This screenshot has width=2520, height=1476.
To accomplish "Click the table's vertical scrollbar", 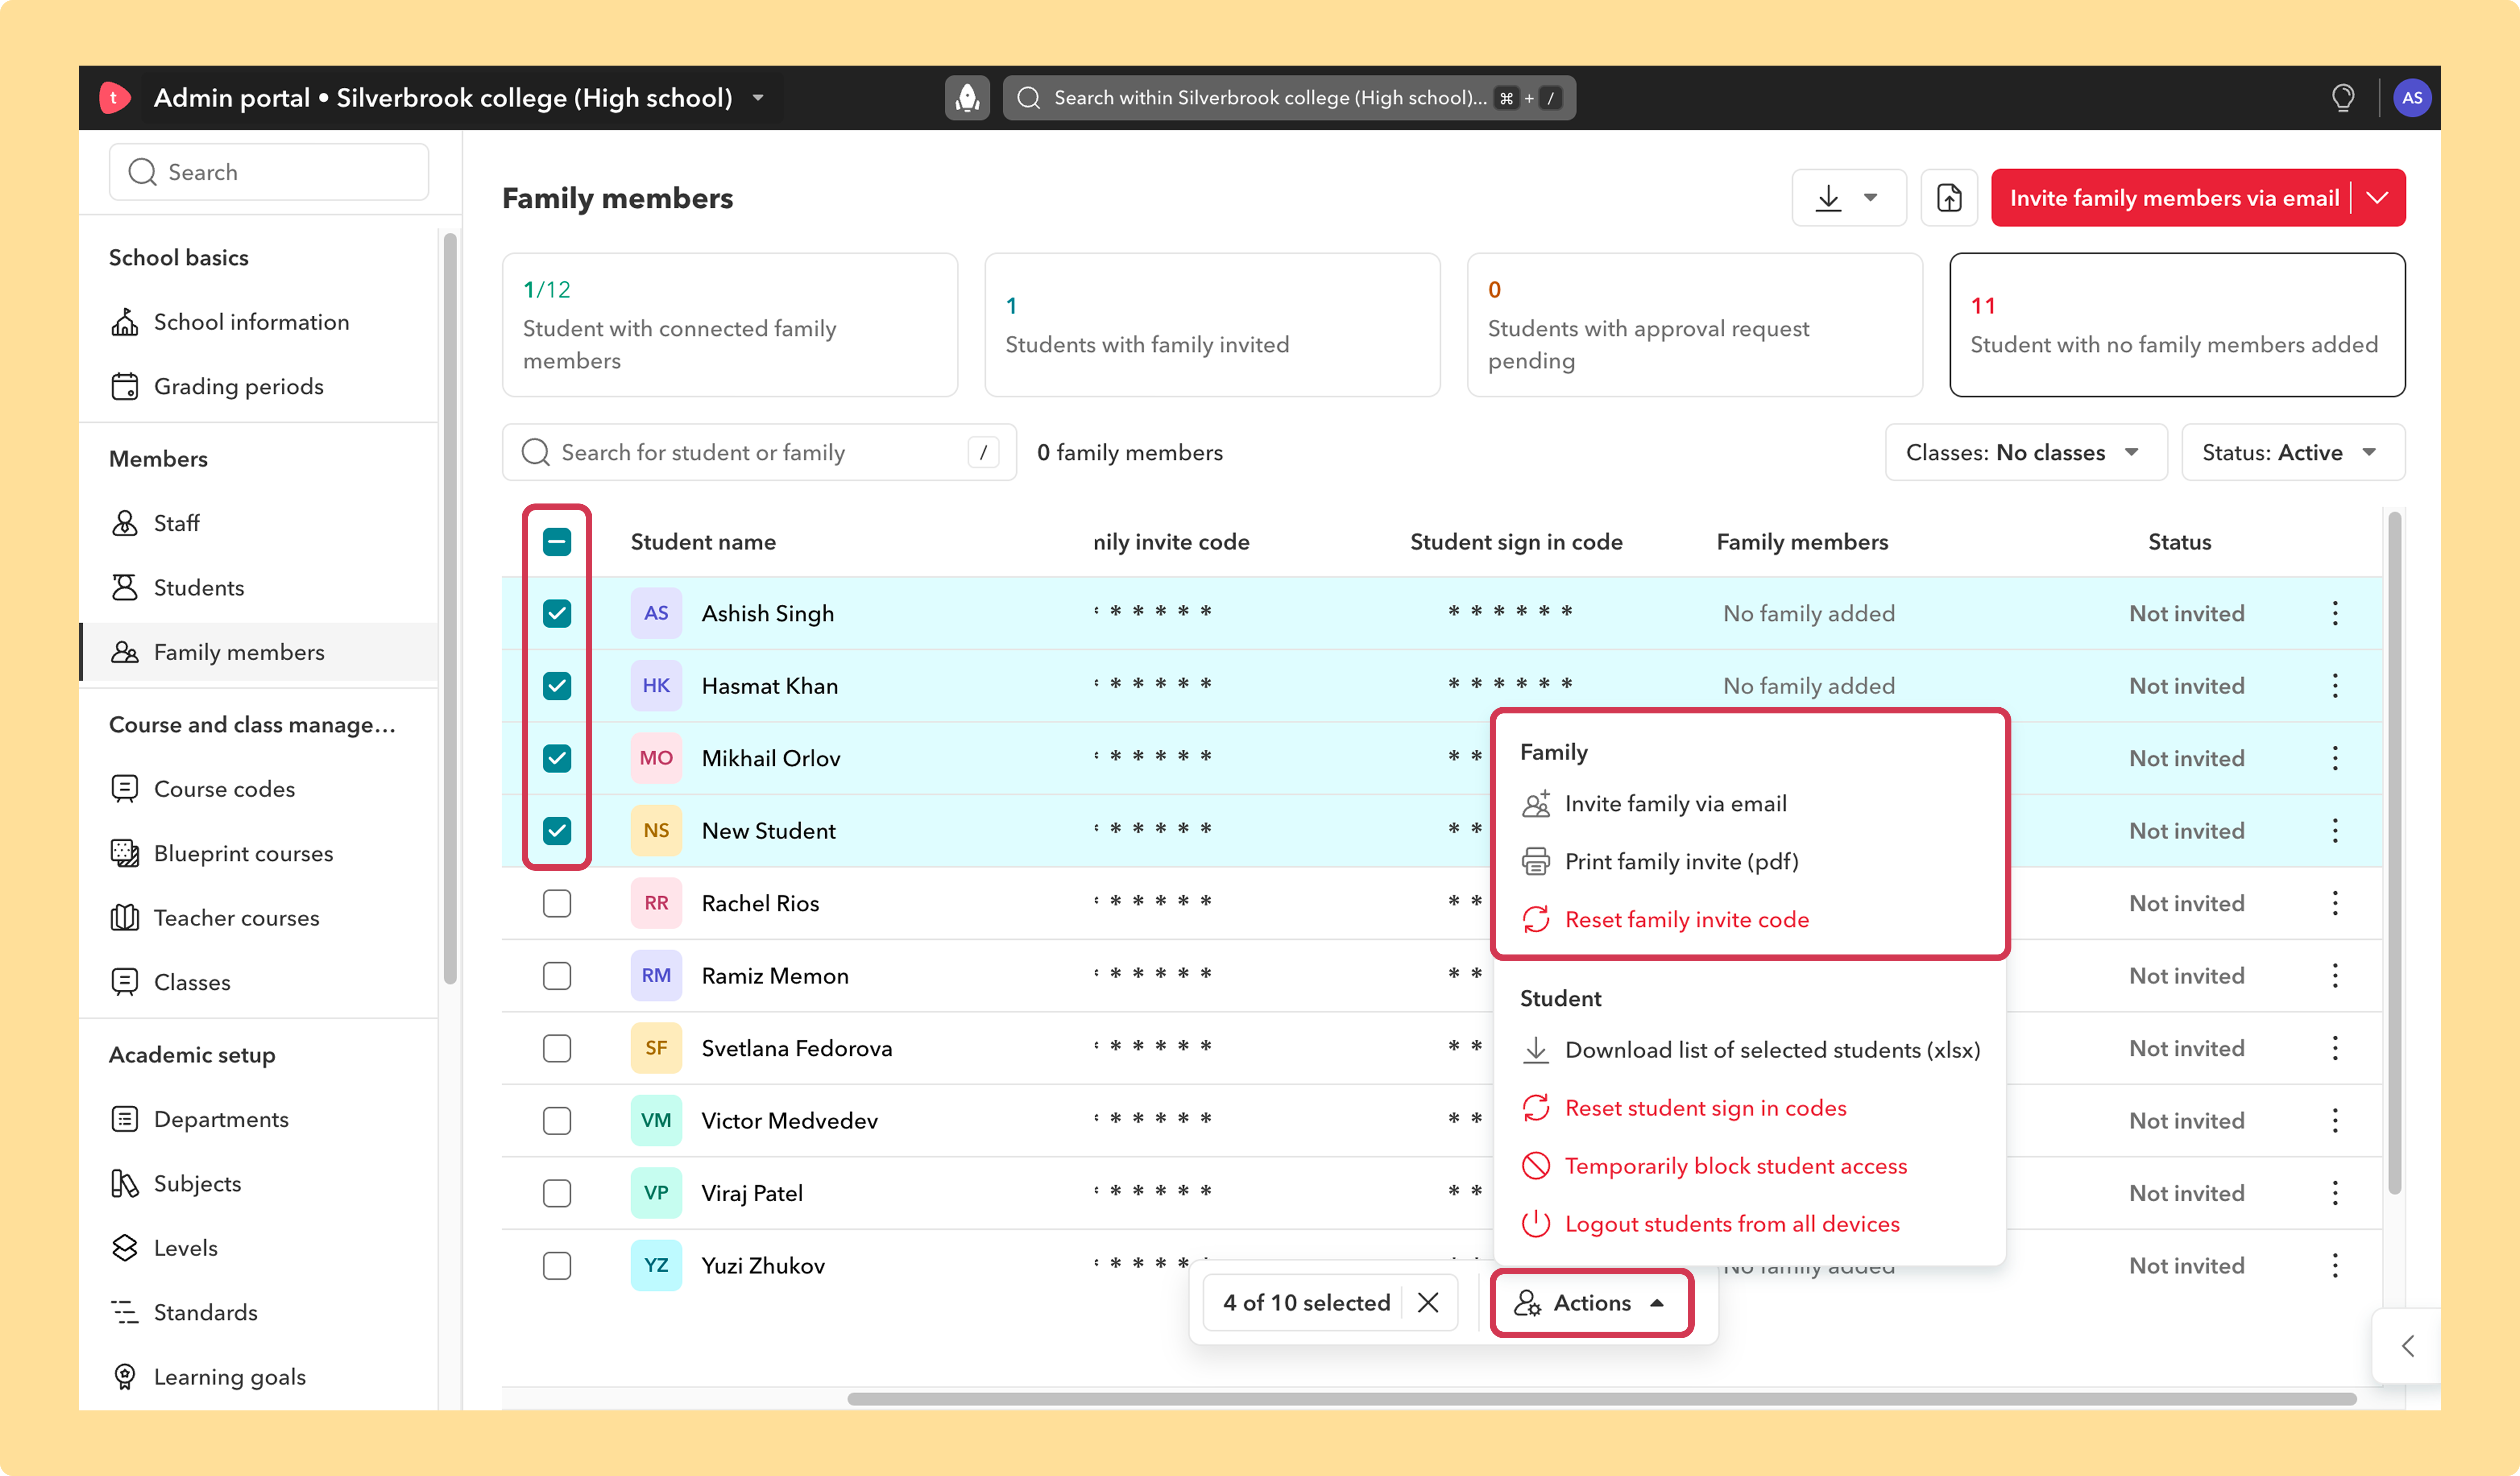I will (x=2394, y=854).
